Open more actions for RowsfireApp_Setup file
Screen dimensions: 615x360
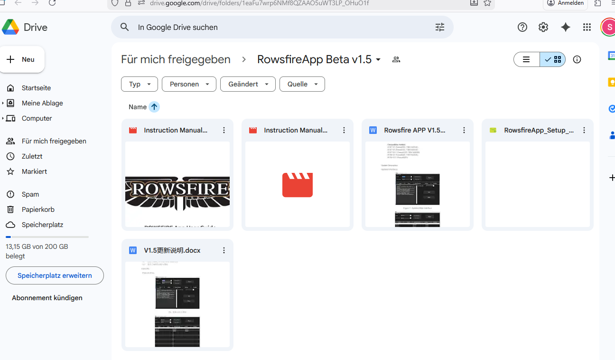584,130
